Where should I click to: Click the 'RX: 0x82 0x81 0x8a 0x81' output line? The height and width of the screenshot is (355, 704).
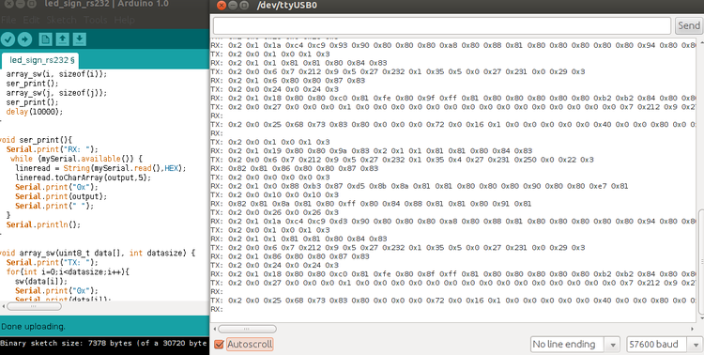point(371,204)
